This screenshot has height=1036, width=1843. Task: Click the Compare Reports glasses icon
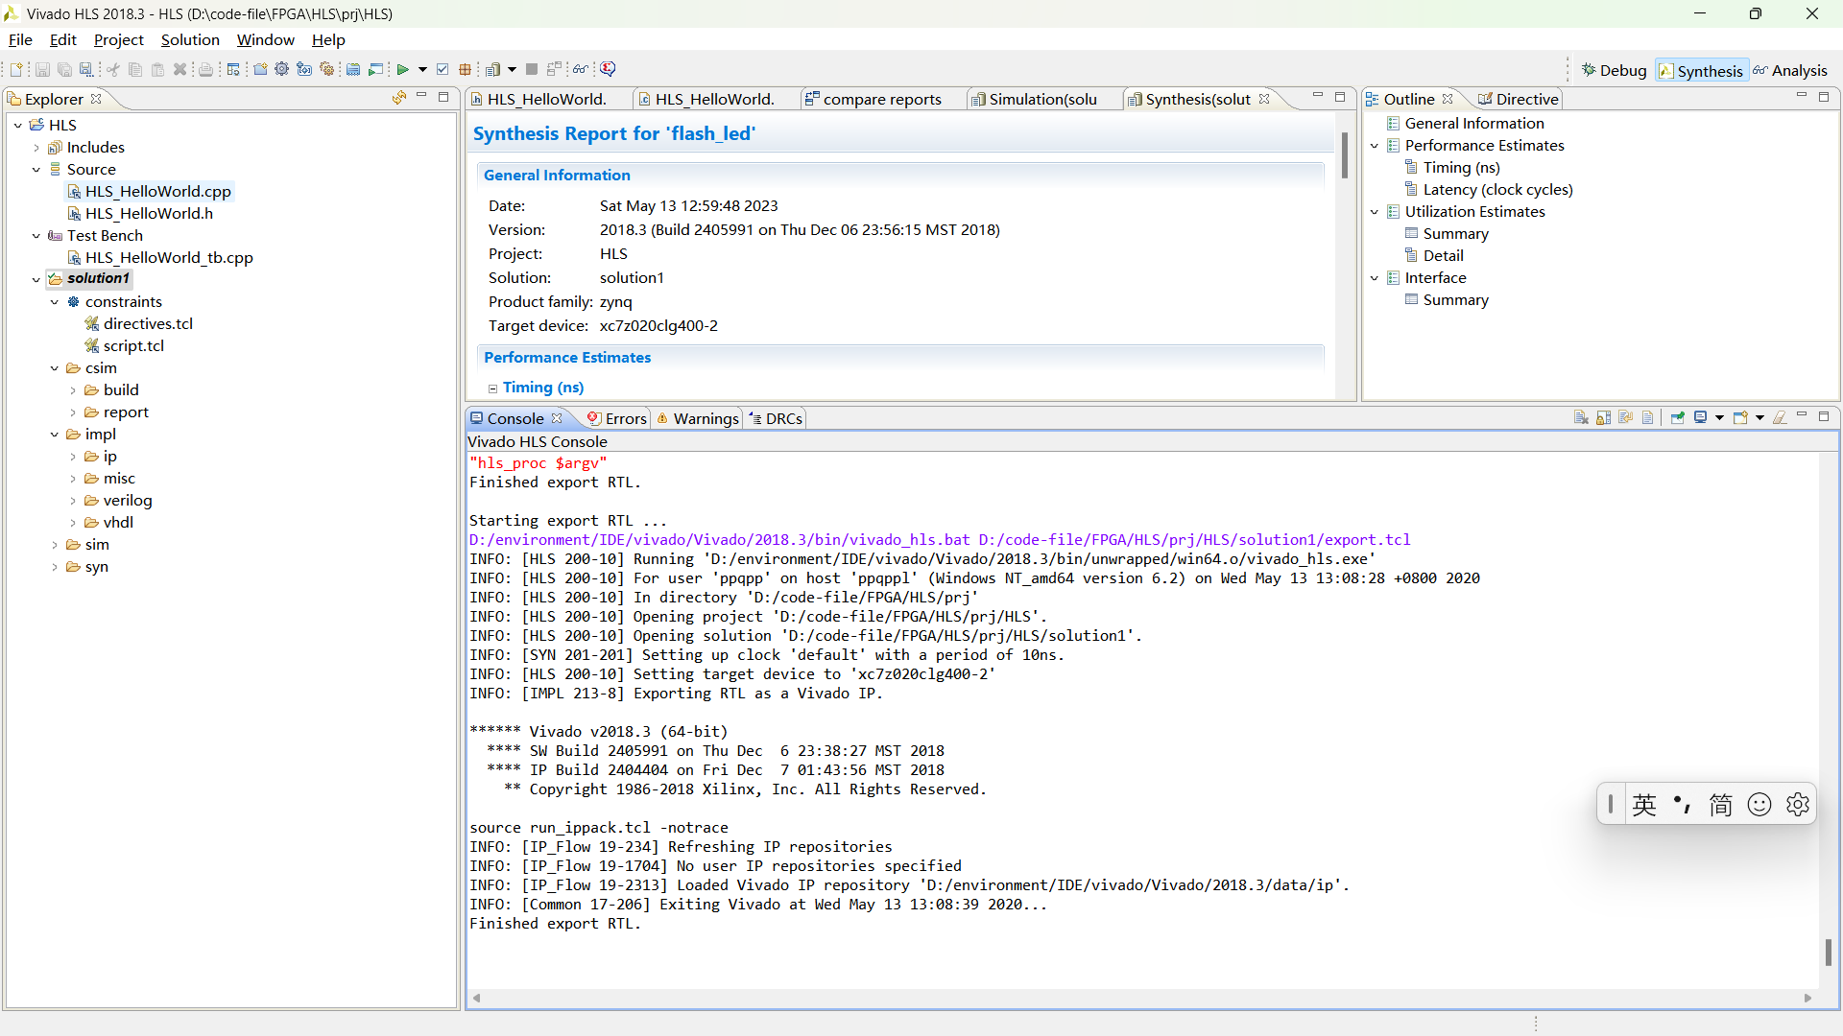[581, 69]
